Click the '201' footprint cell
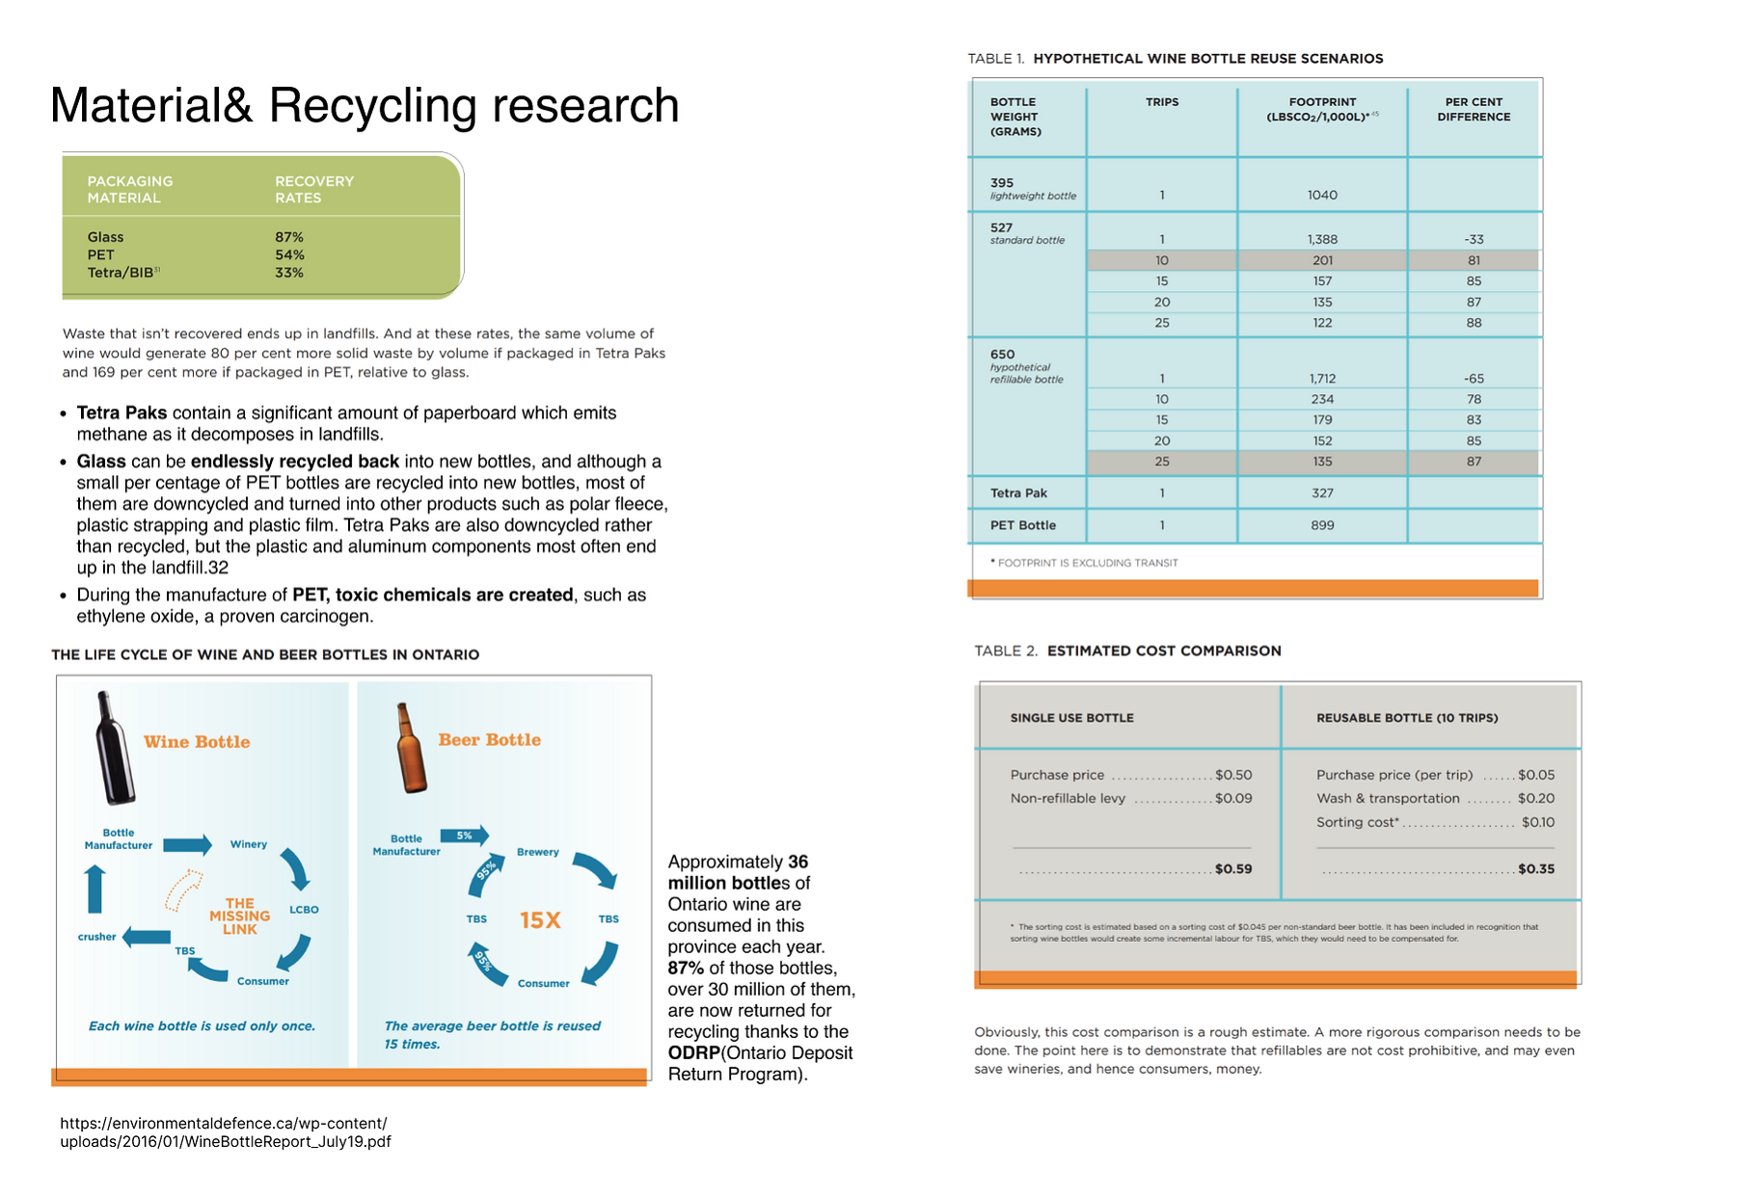Screen dimensions: 1758x1197 coord(1322,260)
